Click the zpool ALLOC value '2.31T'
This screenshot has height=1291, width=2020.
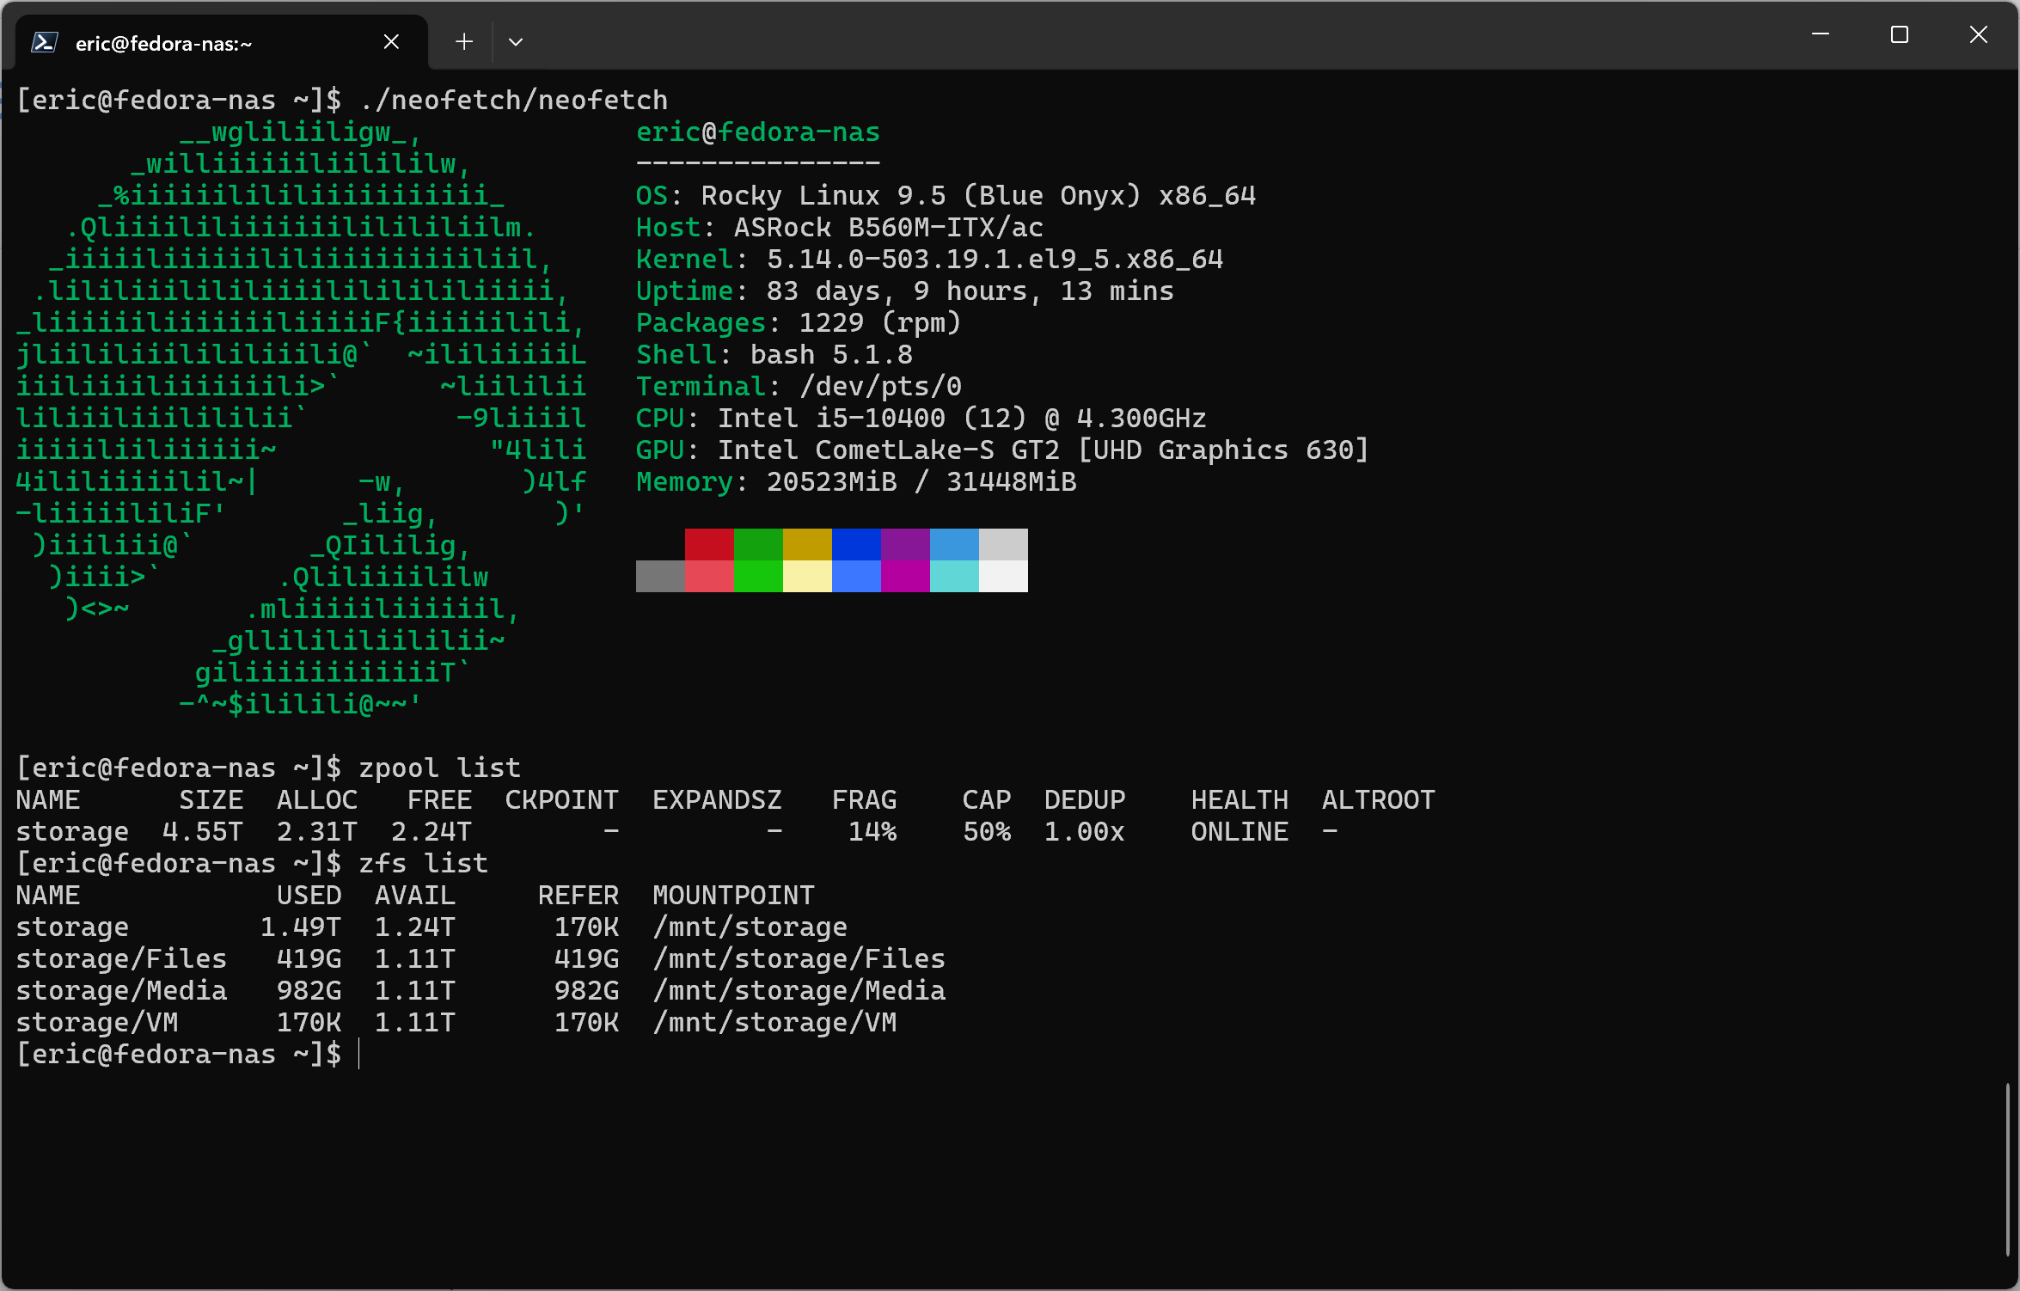(317, 831)
